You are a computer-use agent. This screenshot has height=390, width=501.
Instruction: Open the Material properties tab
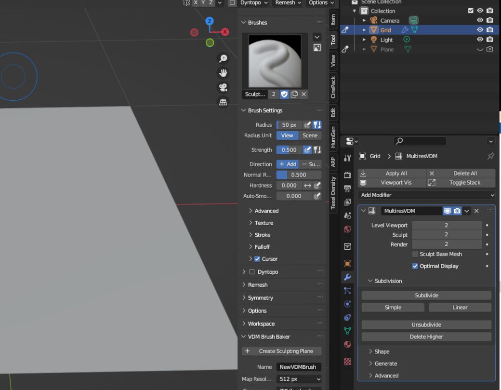347,344
